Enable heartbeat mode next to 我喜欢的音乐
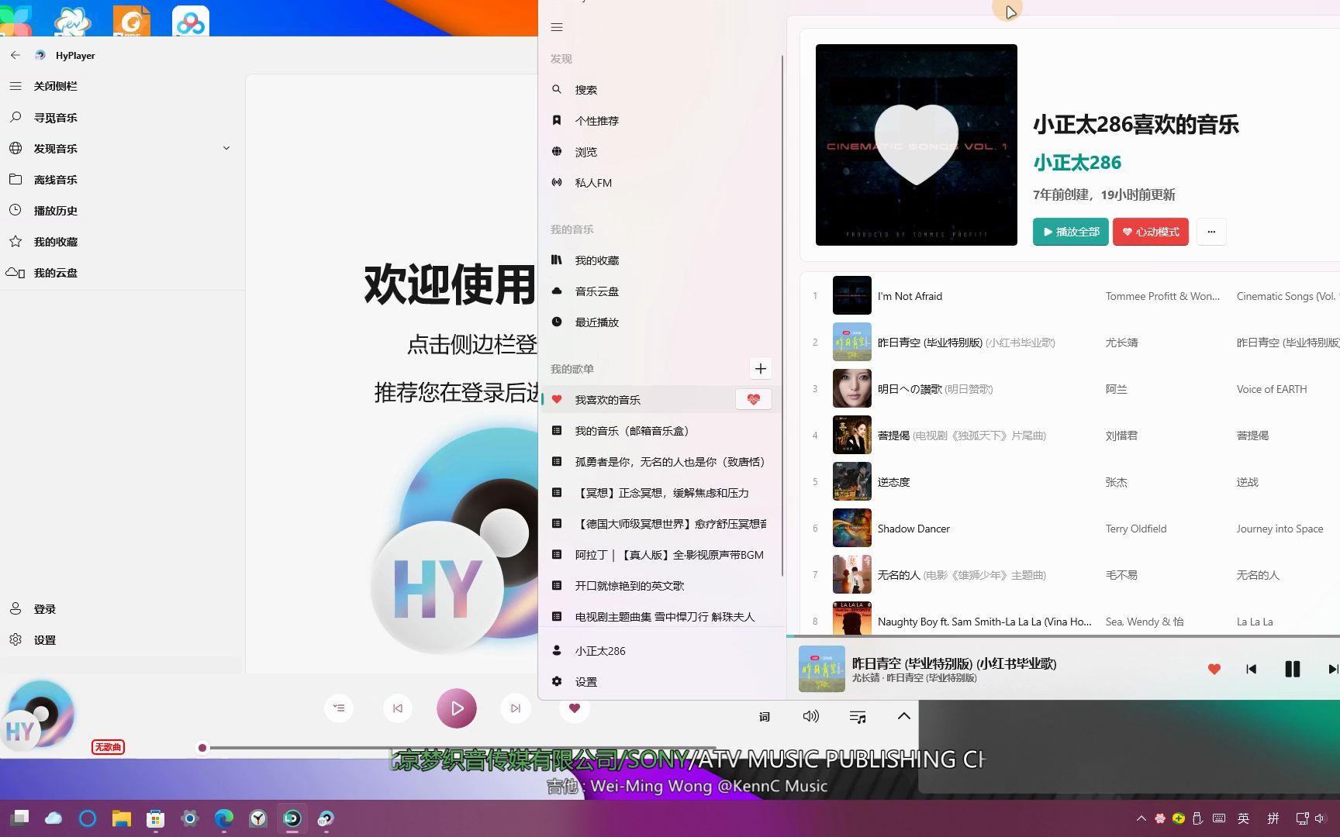Image resolution: width=1340 pixels, height=837 pixels. pyautogui.click(x=752, y=398)
